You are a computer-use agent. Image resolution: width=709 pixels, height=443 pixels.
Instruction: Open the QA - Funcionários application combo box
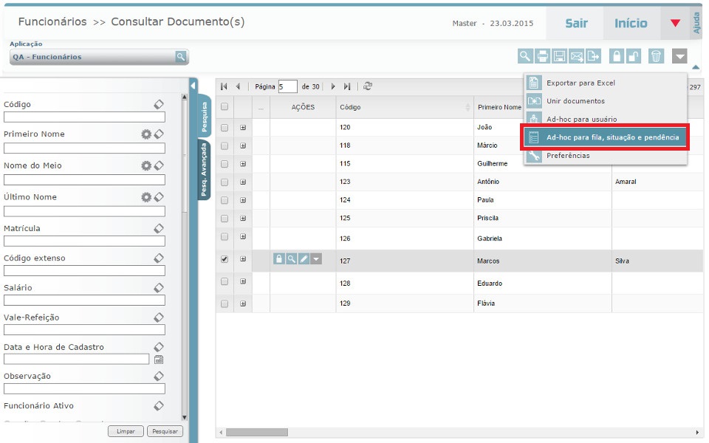pyautogui.click(x=99, y=57)
